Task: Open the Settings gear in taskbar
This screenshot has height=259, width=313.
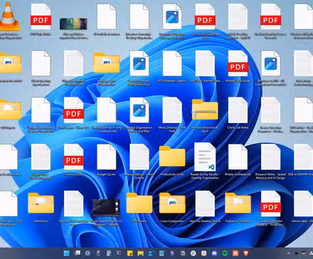Action: coord(87,253)
